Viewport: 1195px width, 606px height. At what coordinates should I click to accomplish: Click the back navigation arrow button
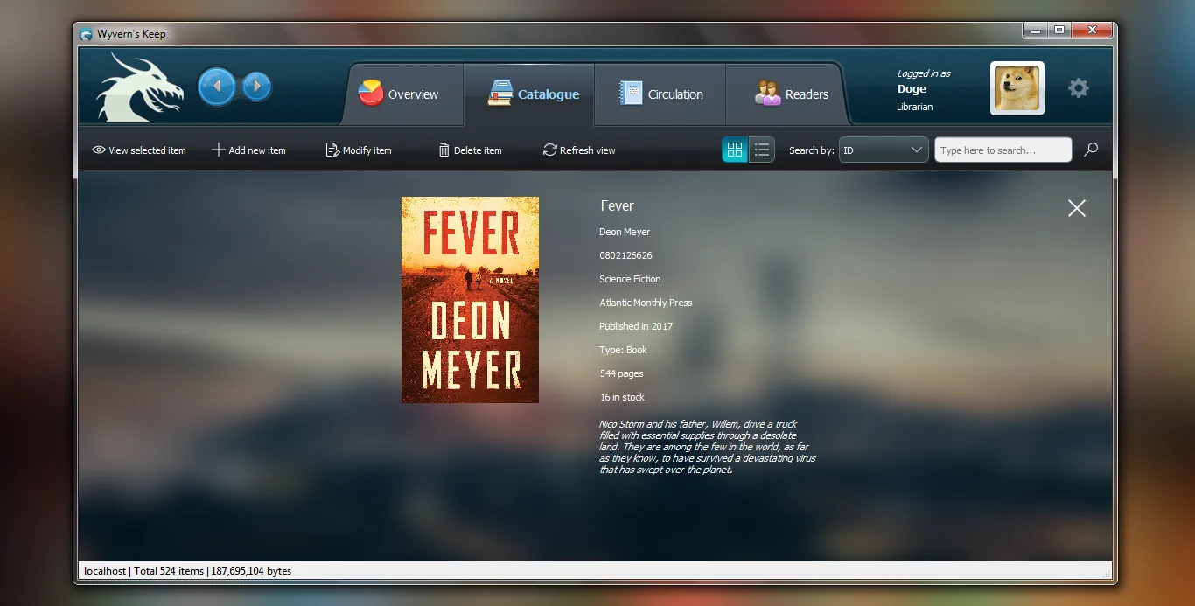pyautogui.click(x=216, y=87)
